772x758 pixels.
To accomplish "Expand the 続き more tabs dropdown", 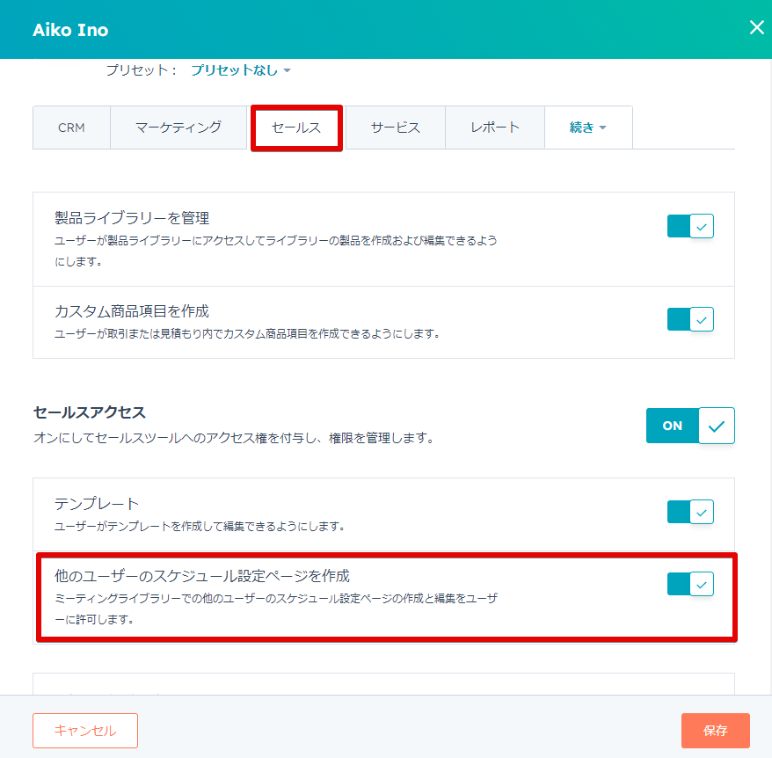I will click(x=588, y=128).
